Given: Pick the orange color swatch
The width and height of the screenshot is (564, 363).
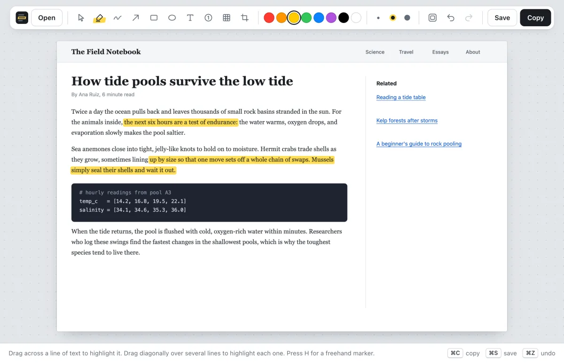Looking at the screenshot, I should click(282, 18).
